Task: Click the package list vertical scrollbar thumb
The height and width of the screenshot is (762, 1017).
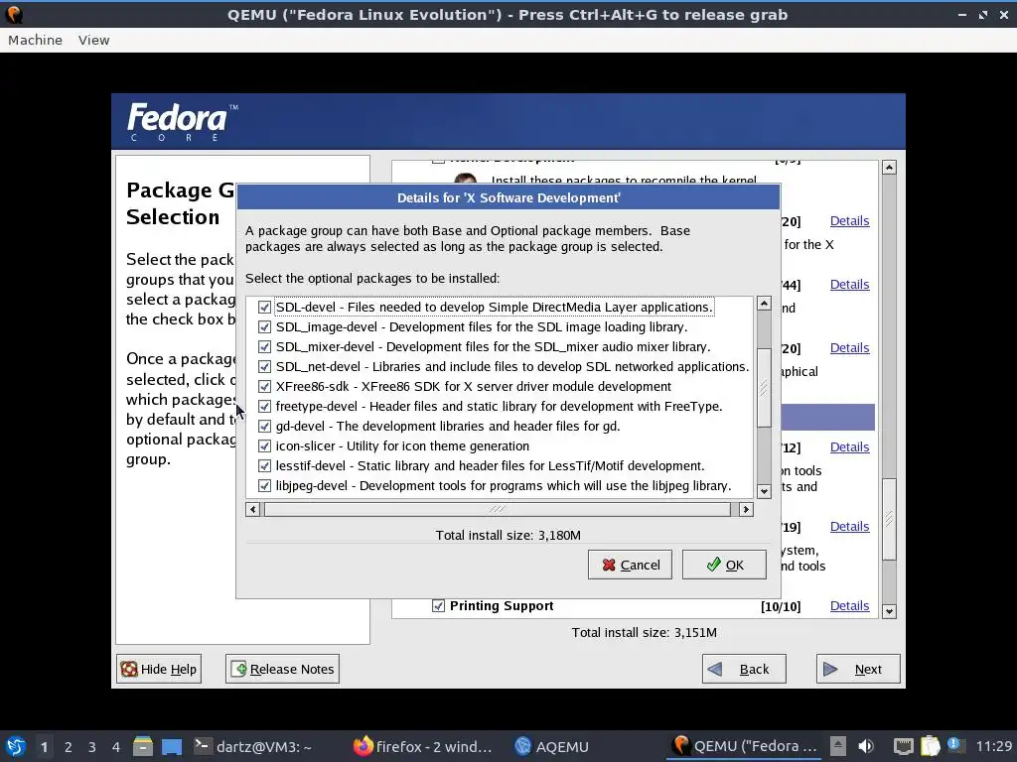Action: pyautogui.click(x=764, y=388)
